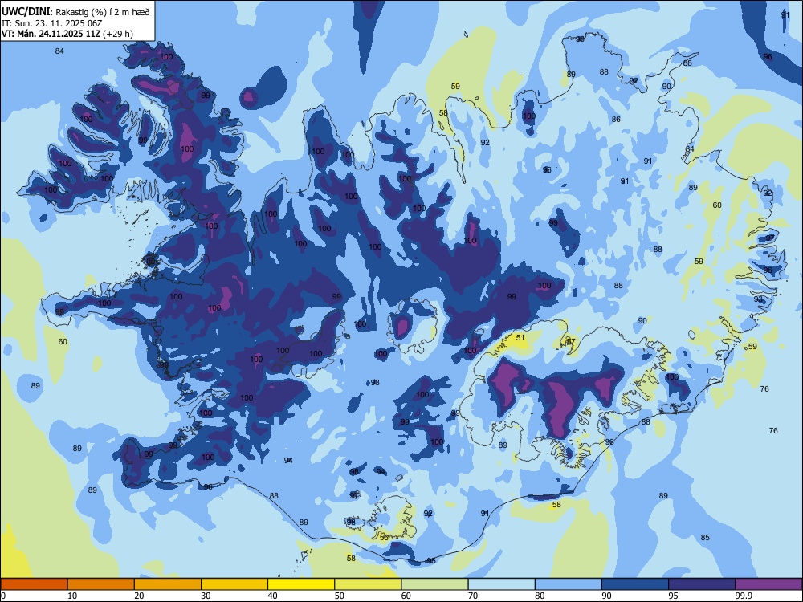
Task: Click the pale blue 70–80 legend swatch
Action: (501, 584)
